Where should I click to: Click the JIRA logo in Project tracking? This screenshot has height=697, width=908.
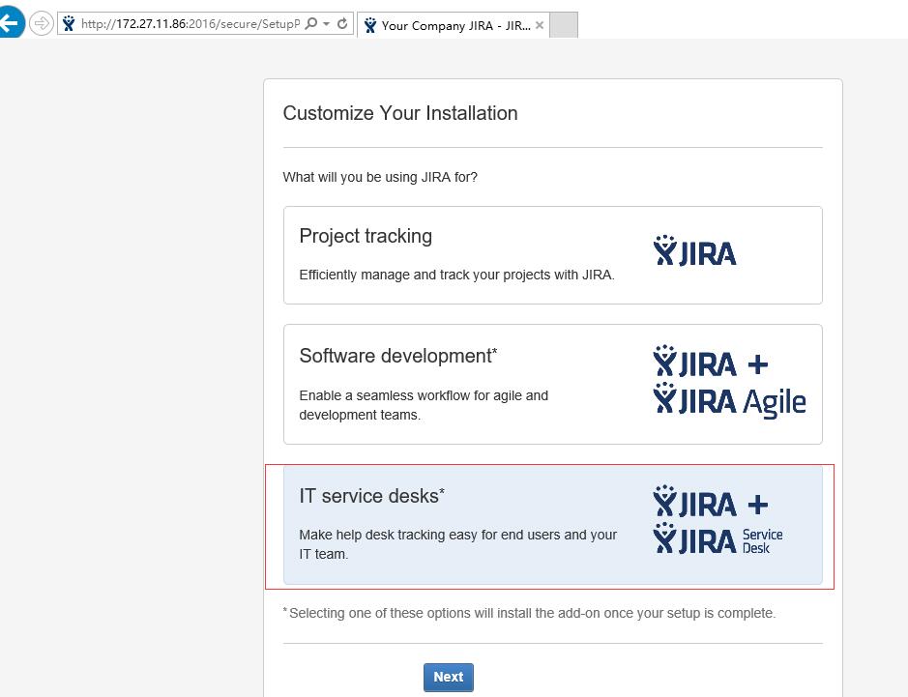(694, 250)
